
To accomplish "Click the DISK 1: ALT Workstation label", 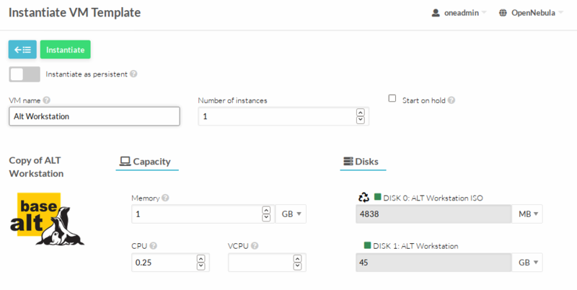I will (x=415, y=246).
